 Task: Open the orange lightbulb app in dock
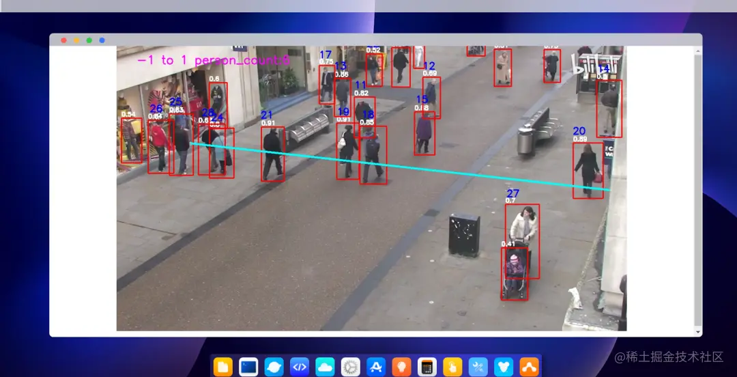pos(401,367)
